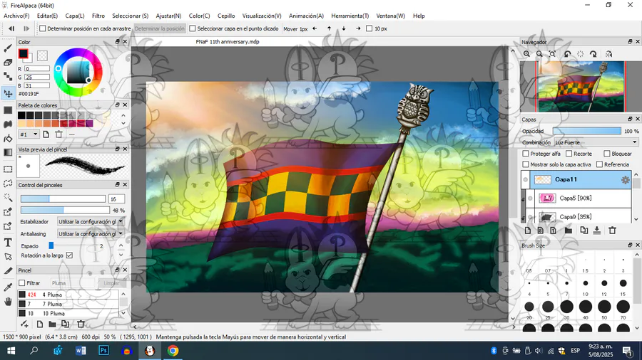Enable Bloquear checkbox
This screenshot has width=642, height=360.
click(x=607, y=154)
